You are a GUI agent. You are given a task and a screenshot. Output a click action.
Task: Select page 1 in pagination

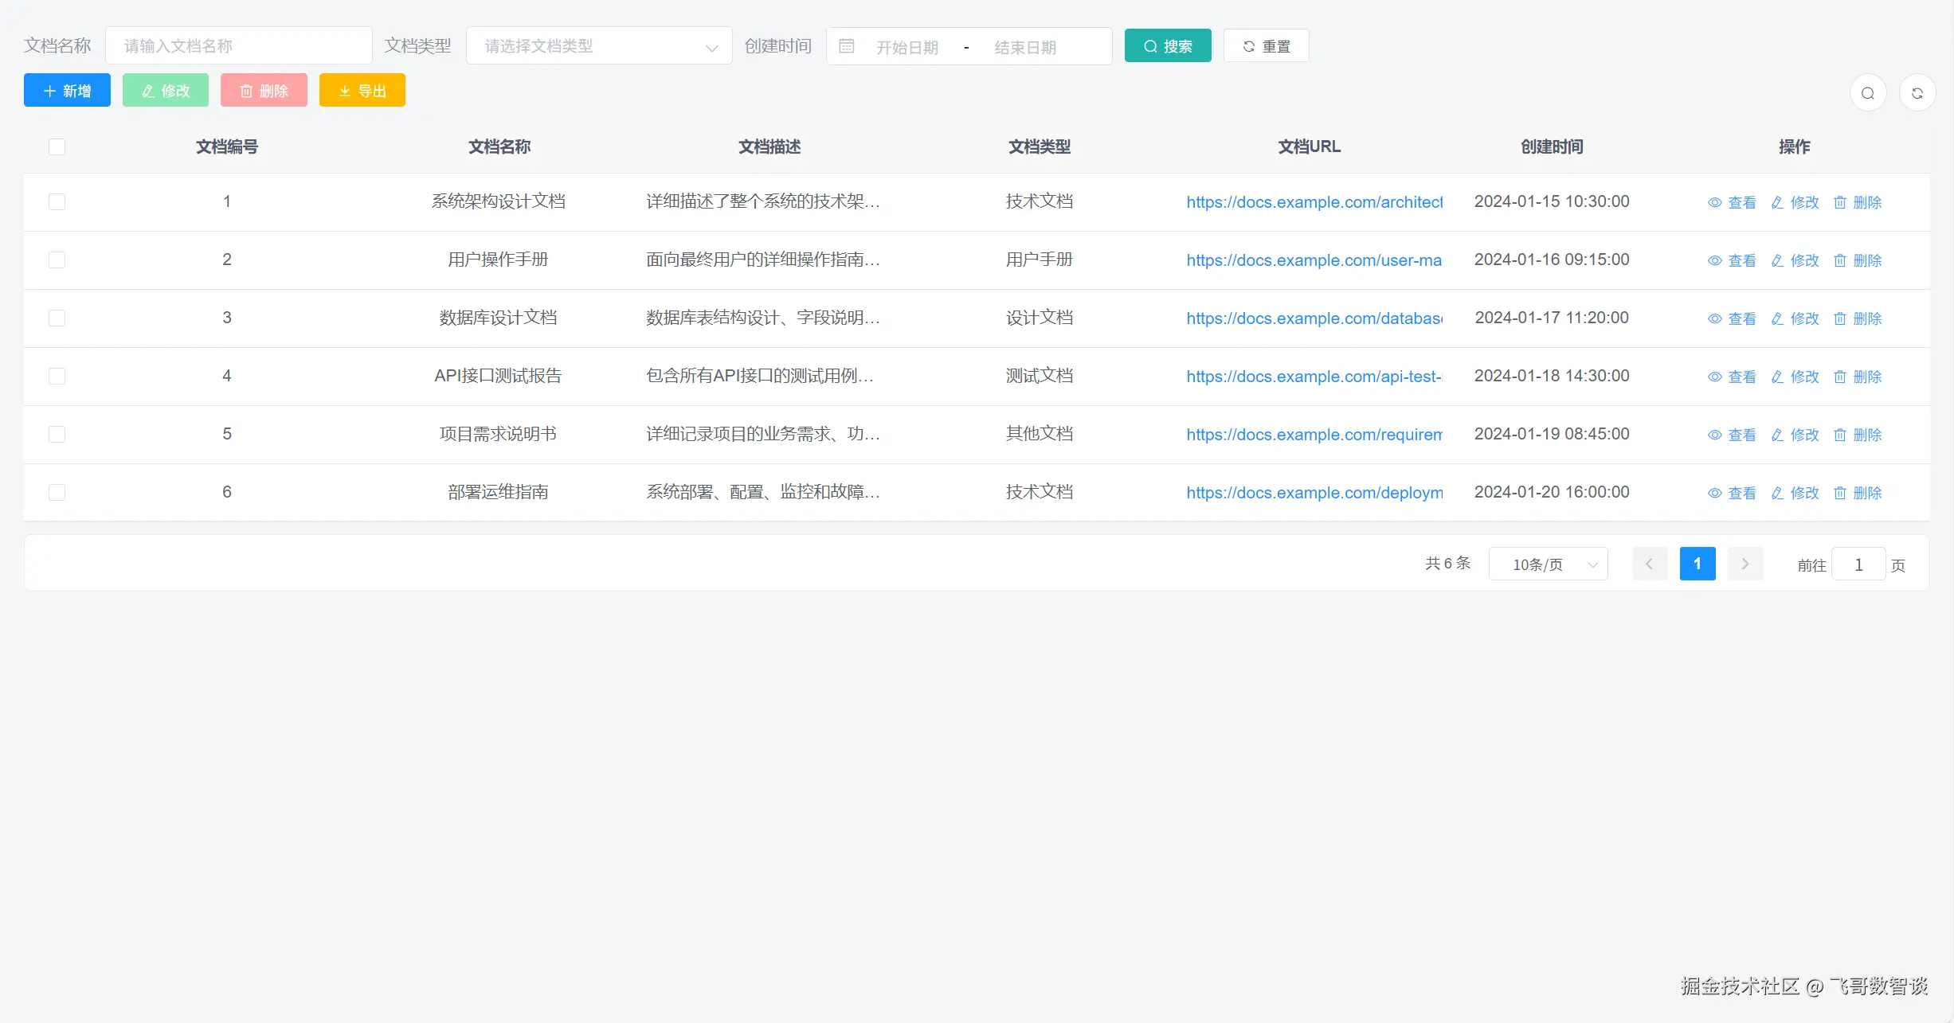1697,564
